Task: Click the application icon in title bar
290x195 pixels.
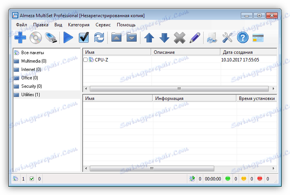Action: 15,15
